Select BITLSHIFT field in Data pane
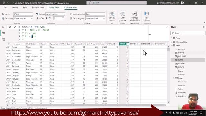Viewport: 206px width, 116px height. tap(182, 56)
